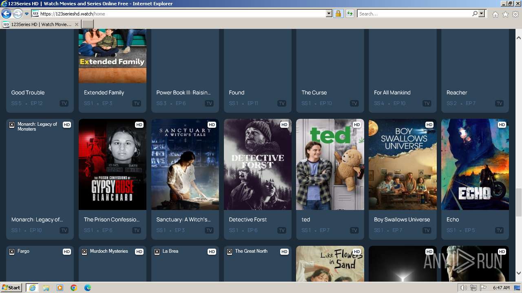522x293 pixels.
Task: Click the browser Search box
Action: 414,14
